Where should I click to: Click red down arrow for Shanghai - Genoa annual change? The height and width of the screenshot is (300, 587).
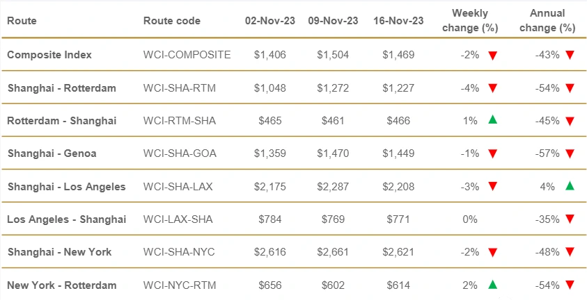coord(570,153)
